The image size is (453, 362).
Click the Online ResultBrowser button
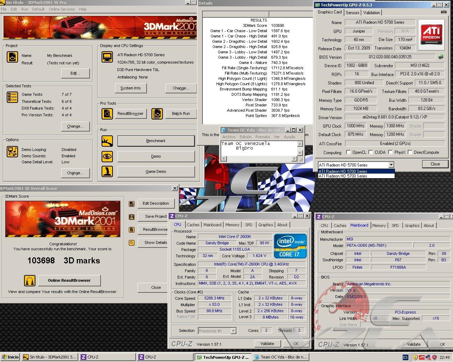coord(69,280)
